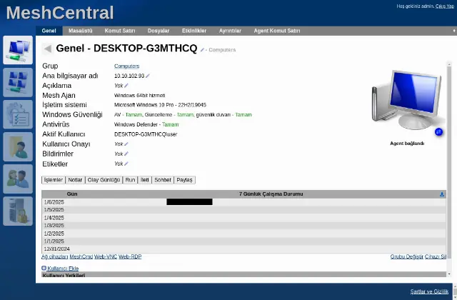The image size is (457, 300).
Task: Click the content panel vertical scrollbar
Action: coord(449,162)
